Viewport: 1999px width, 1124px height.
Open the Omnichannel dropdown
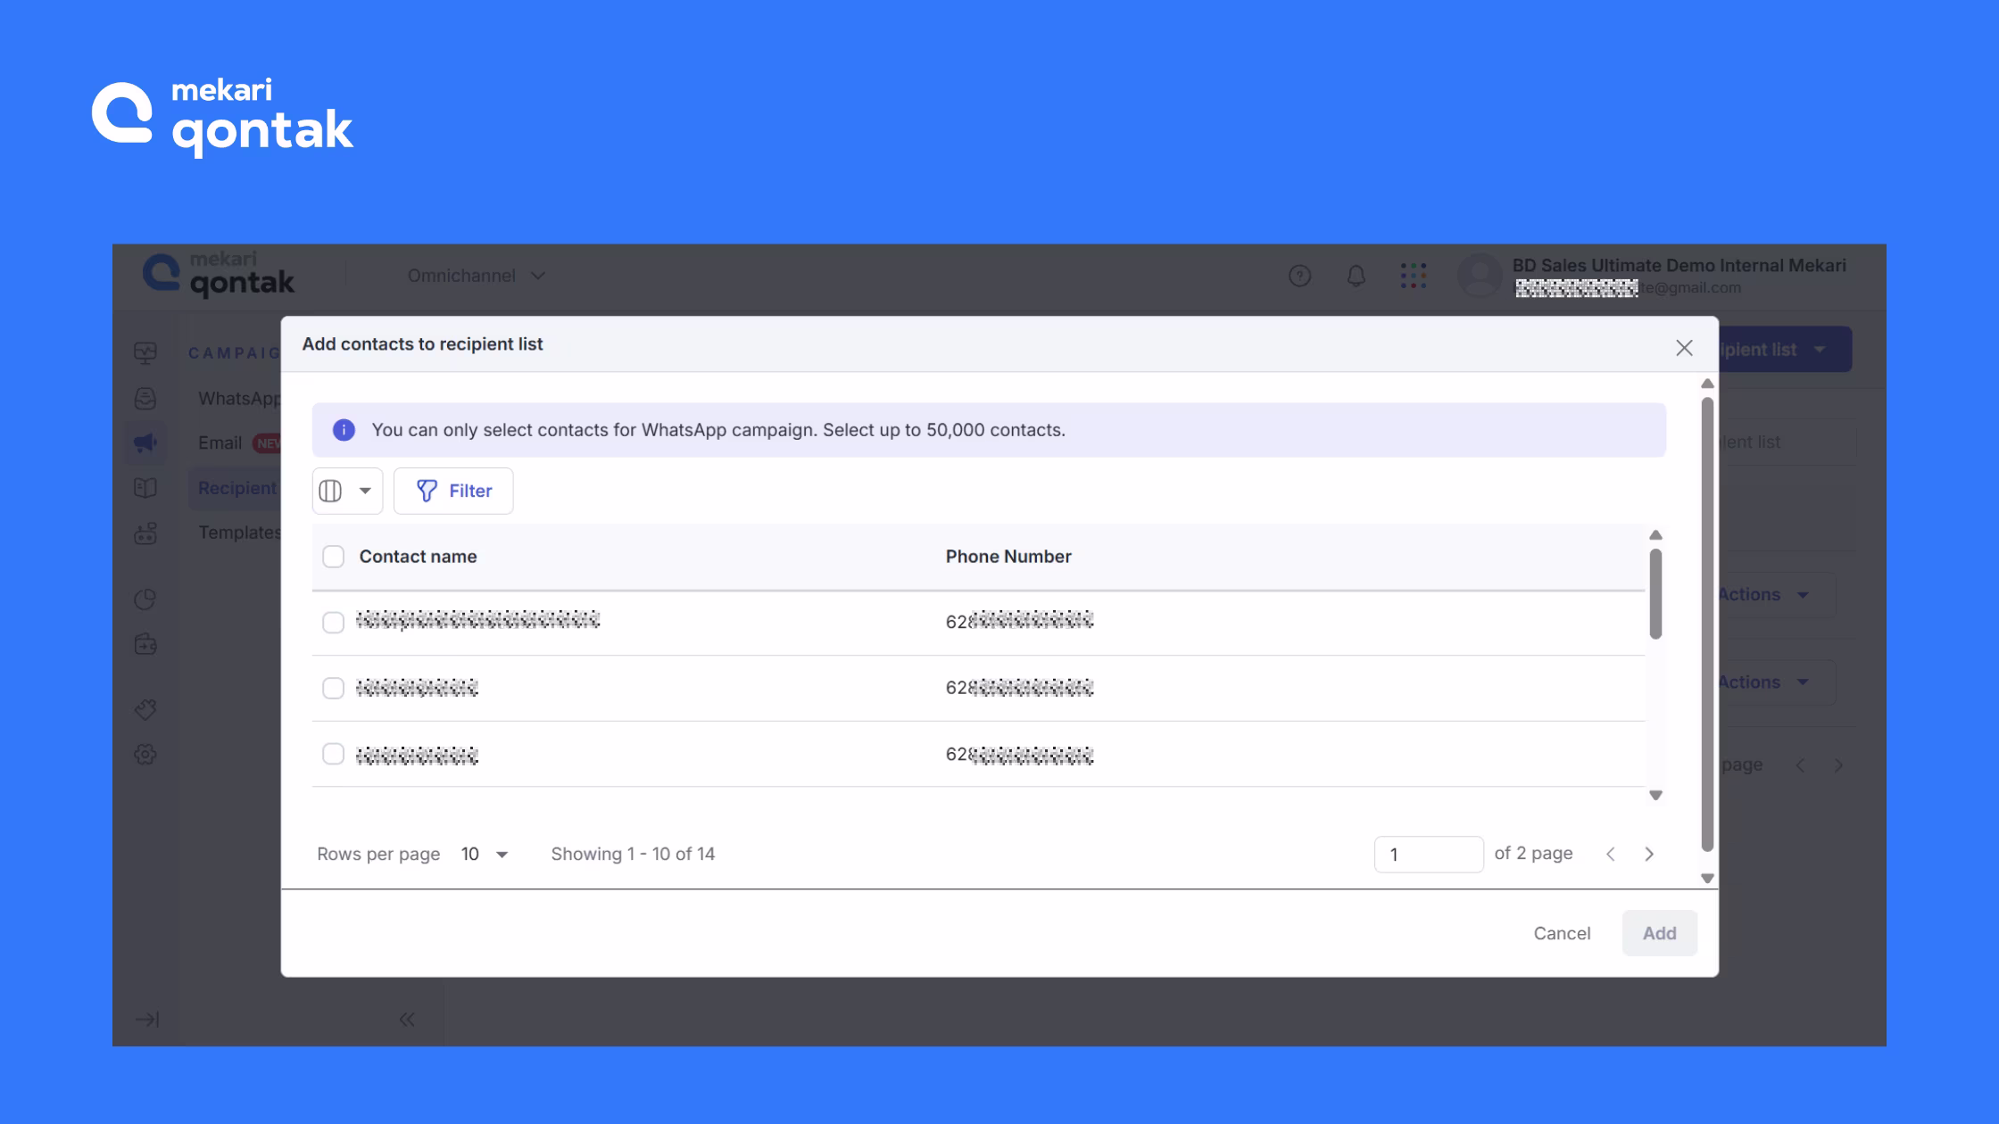tap(476, 276)
